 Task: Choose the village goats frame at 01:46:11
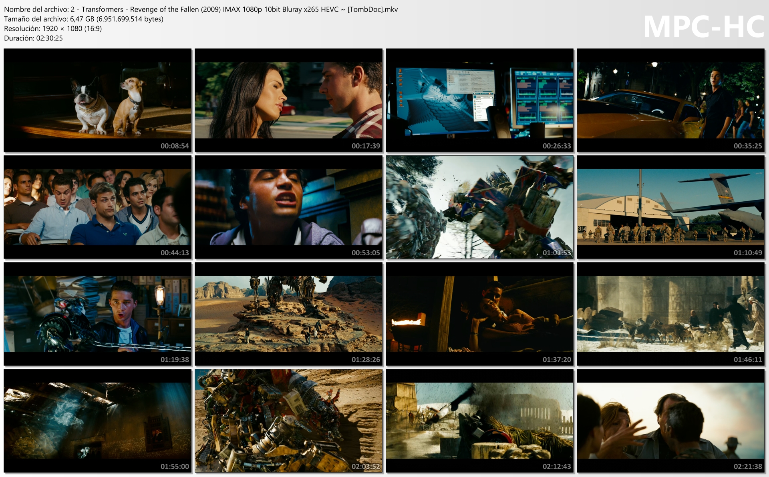point(670,314)
